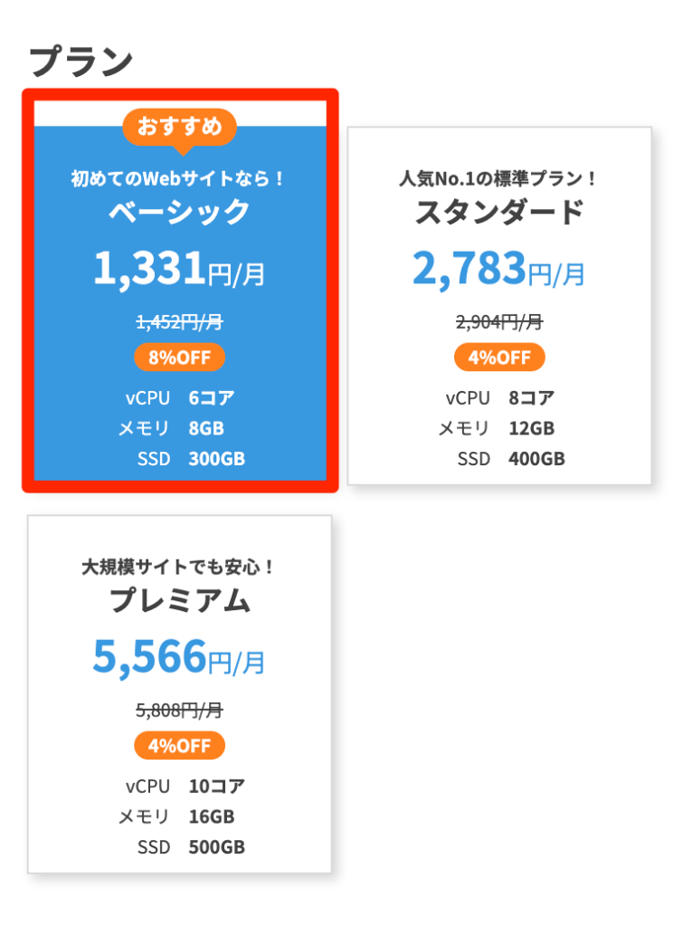Click the vCPU 10コア spec row
Image resolution: width=683 pixels, height=927 pixels.
pos(185,786)
